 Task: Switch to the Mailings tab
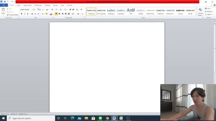[x=47, y=5]
